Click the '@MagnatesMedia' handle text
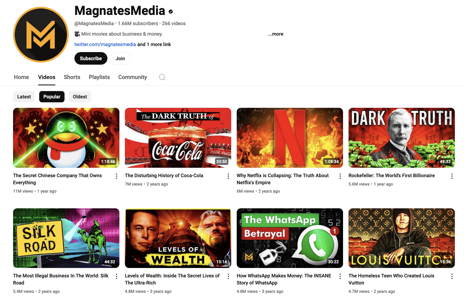 94,24
